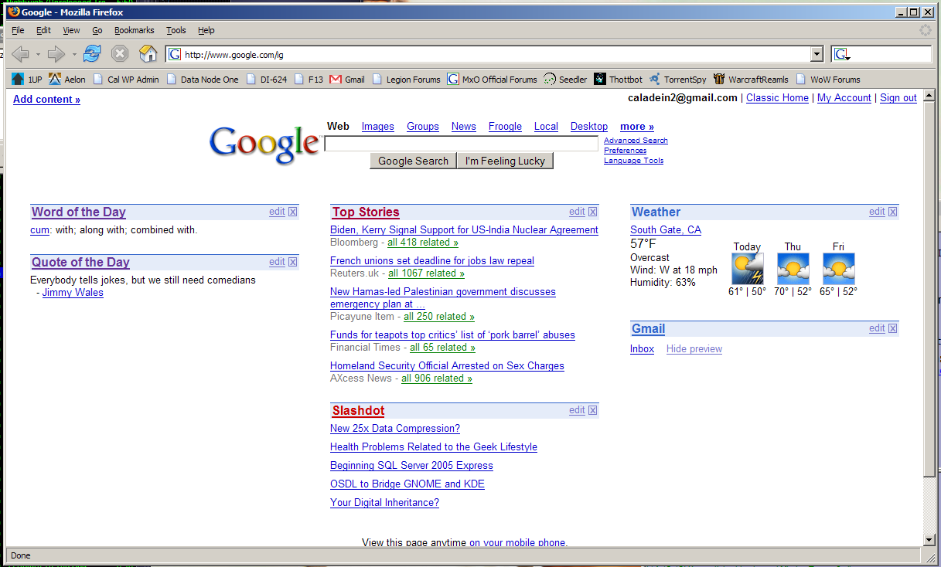The height and width of the screenshot is (567, 941).
Task: Close the Slashdot module
Action: pos(593,410)
